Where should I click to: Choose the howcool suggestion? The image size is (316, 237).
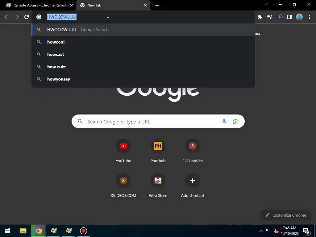[x=143, y=42]
